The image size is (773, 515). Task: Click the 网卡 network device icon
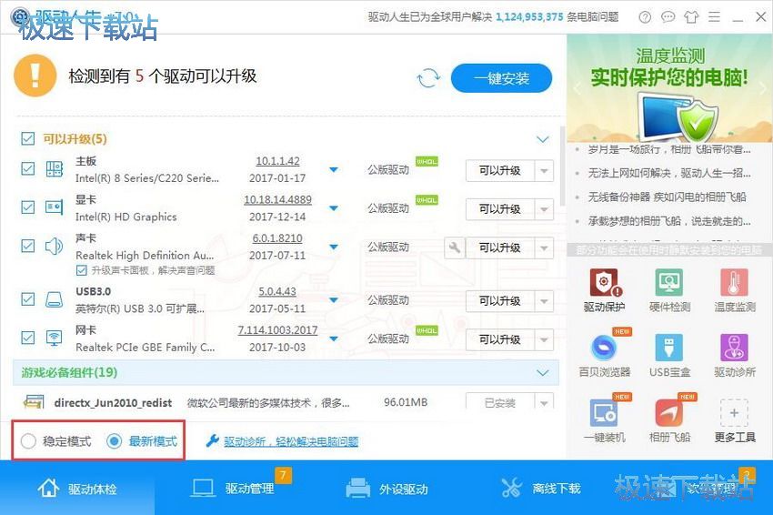click(55, 338)
